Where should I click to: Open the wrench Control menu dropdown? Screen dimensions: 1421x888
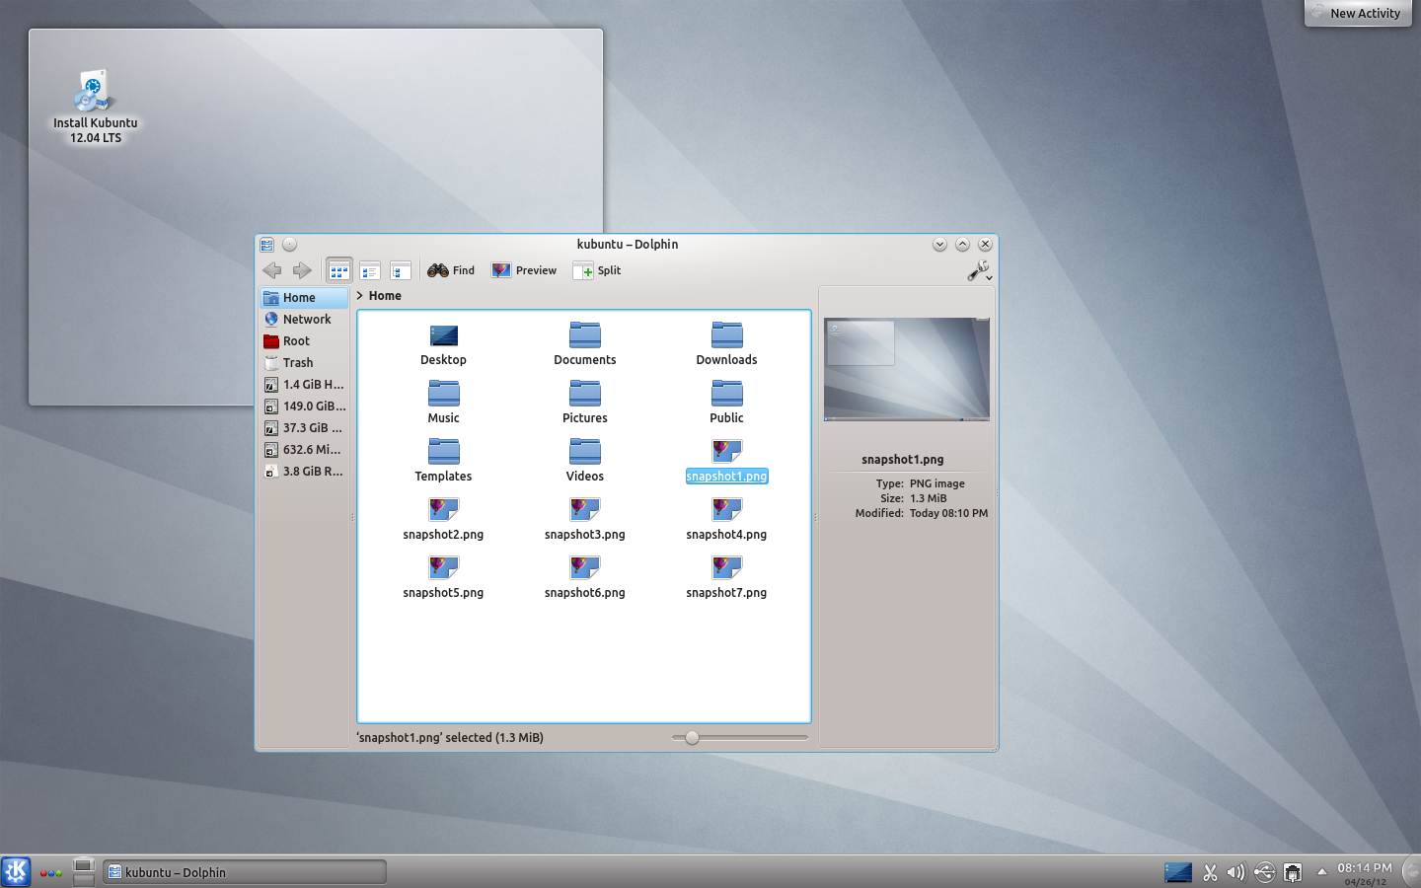pos(979,270)
